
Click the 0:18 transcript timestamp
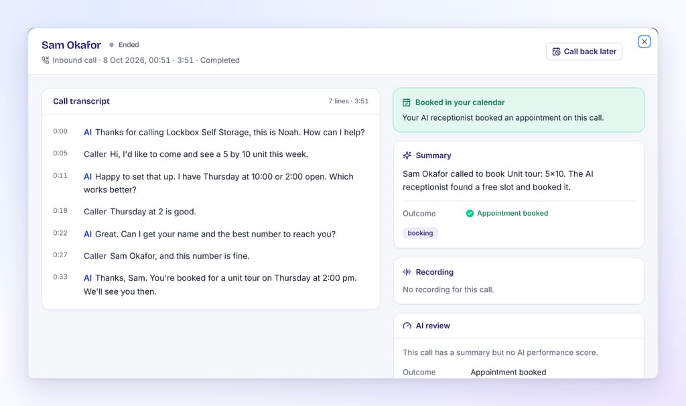pyautogui.click(x=60, y=210)
